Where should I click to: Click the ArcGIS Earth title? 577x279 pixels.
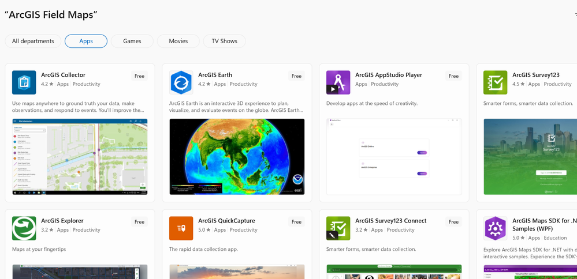pyautogui.click(x=215, y=75)
